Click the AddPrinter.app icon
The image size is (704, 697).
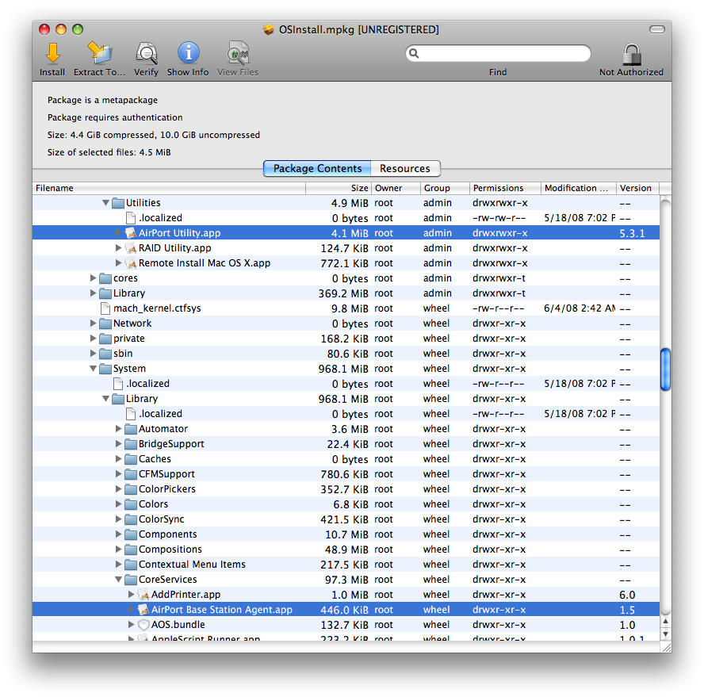click(143, 595)
